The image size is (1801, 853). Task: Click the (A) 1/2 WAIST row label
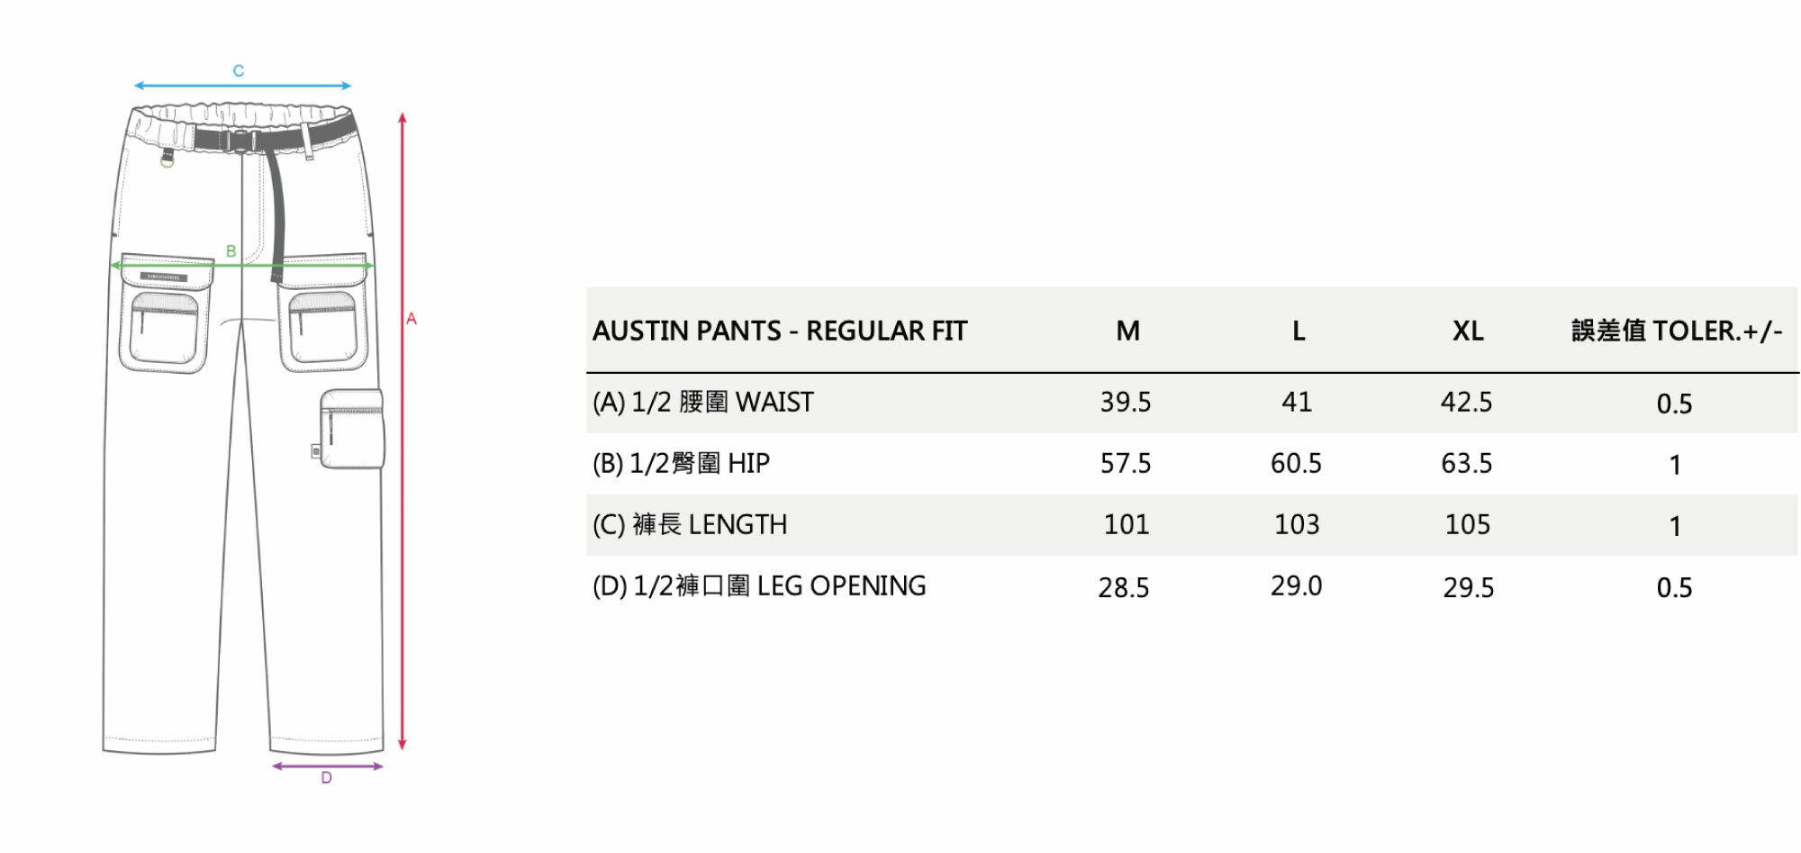702,402
